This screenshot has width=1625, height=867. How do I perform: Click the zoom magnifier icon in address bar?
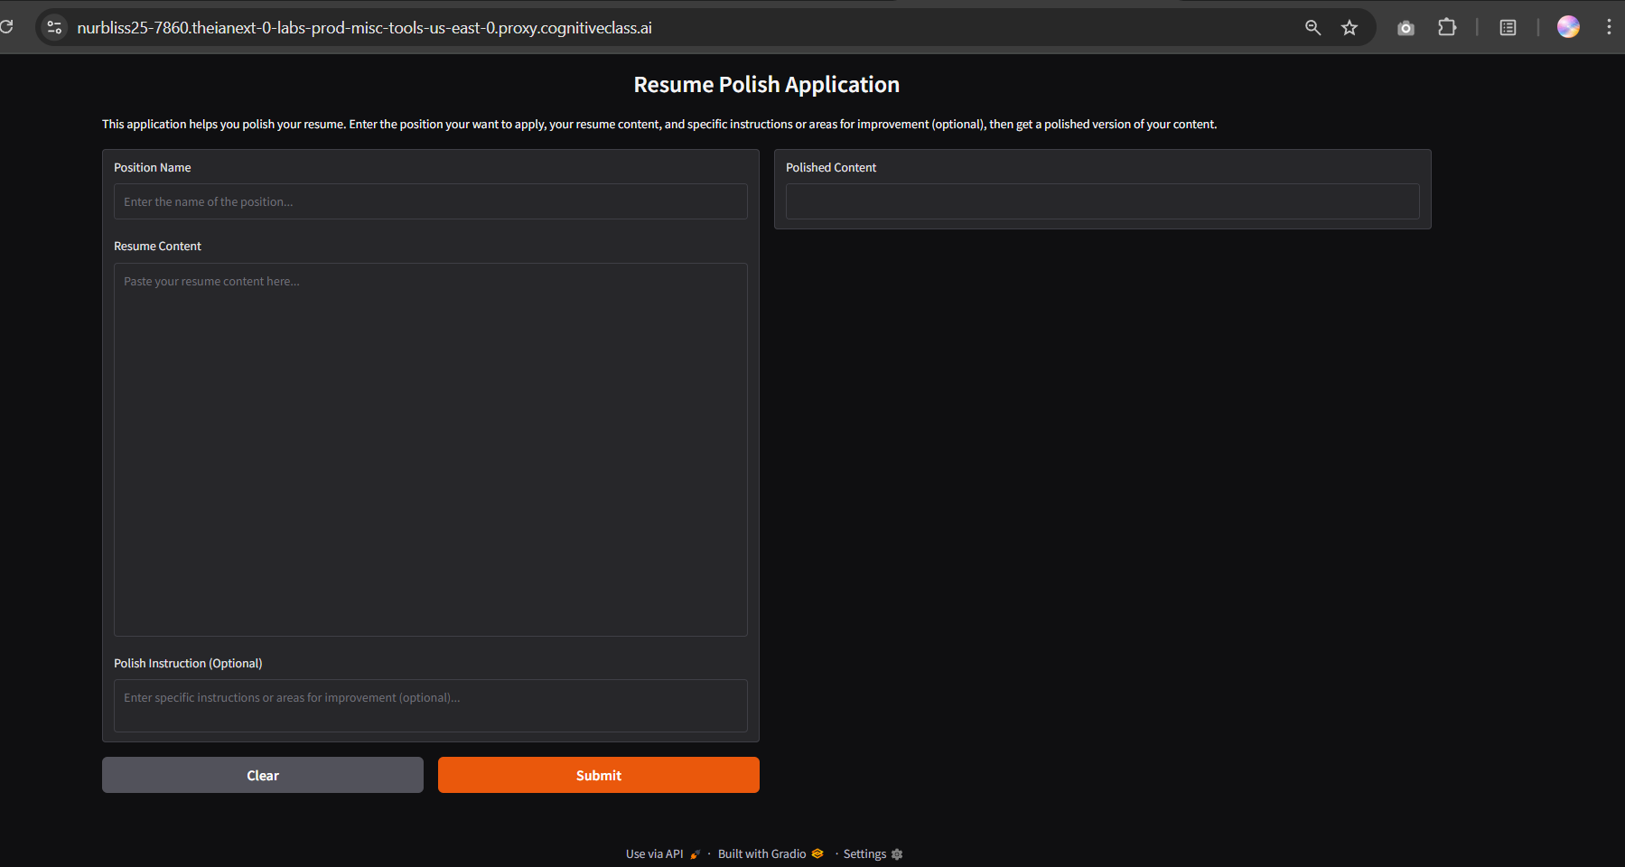[1312, 28]
